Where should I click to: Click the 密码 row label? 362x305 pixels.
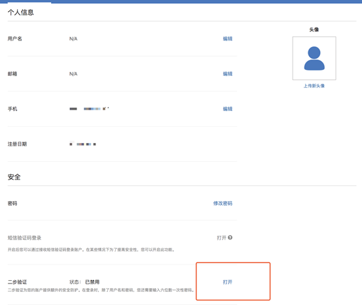(12, 203)
